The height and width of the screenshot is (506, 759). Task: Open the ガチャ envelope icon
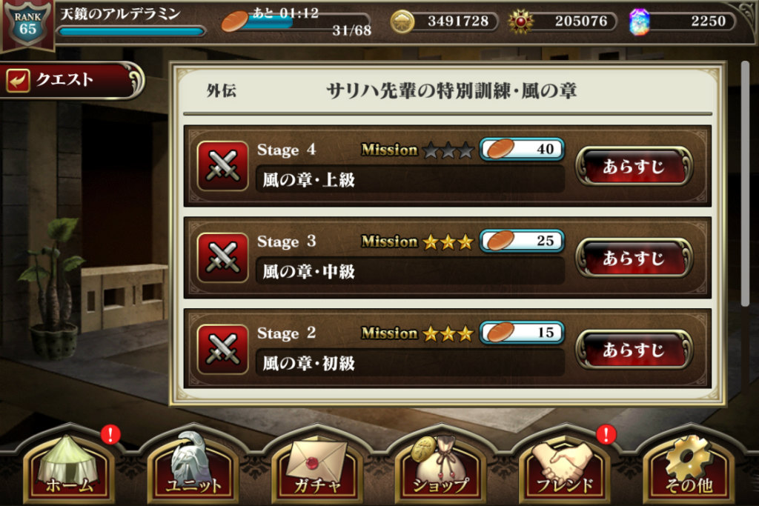(x=316, y=465)
